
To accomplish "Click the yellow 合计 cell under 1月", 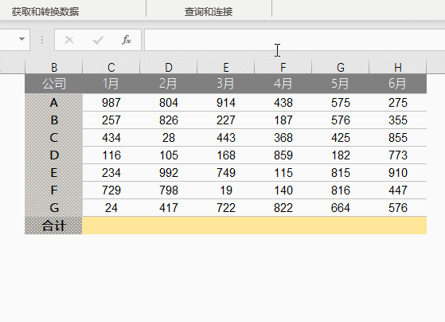I will 111,226.
